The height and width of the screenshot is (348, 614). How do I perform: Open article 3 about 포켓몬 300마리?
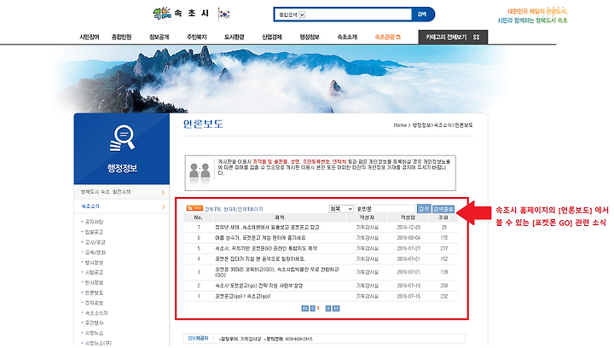click(x=277, y=272)
